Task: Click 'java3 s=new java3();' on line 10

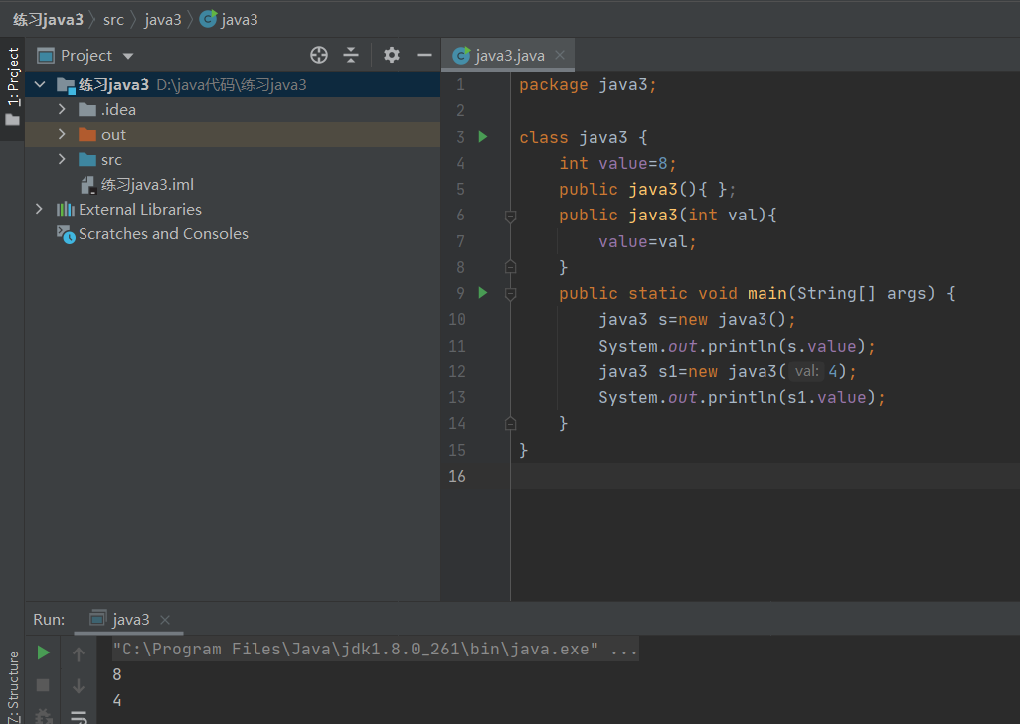Action: [x=697, y=320]
